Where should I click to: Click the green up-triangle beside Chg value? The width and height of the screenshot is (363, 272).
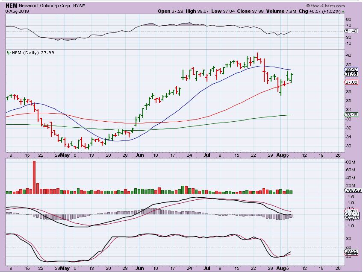[343, 12]
